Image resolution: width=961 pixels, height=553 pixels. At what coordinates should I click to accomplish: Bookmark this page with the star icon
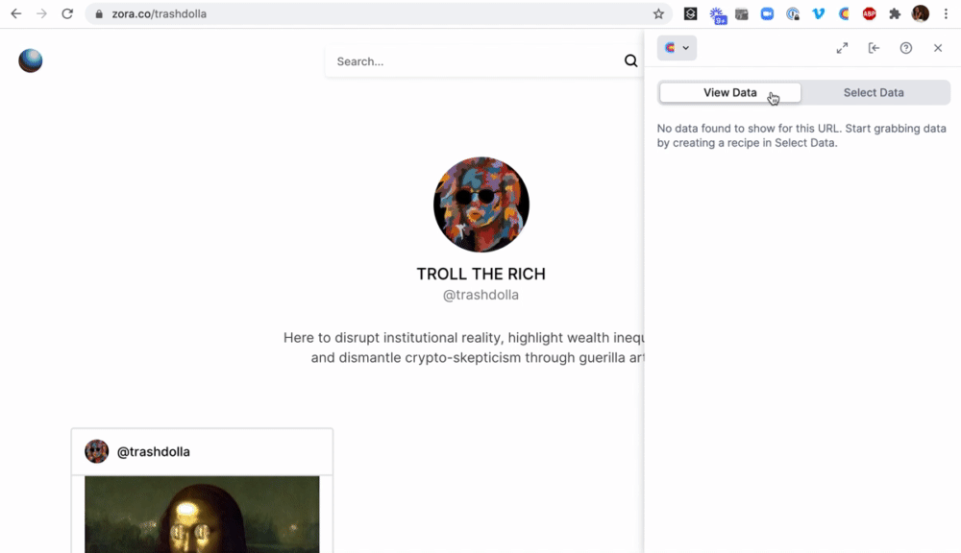click(658, 13)
